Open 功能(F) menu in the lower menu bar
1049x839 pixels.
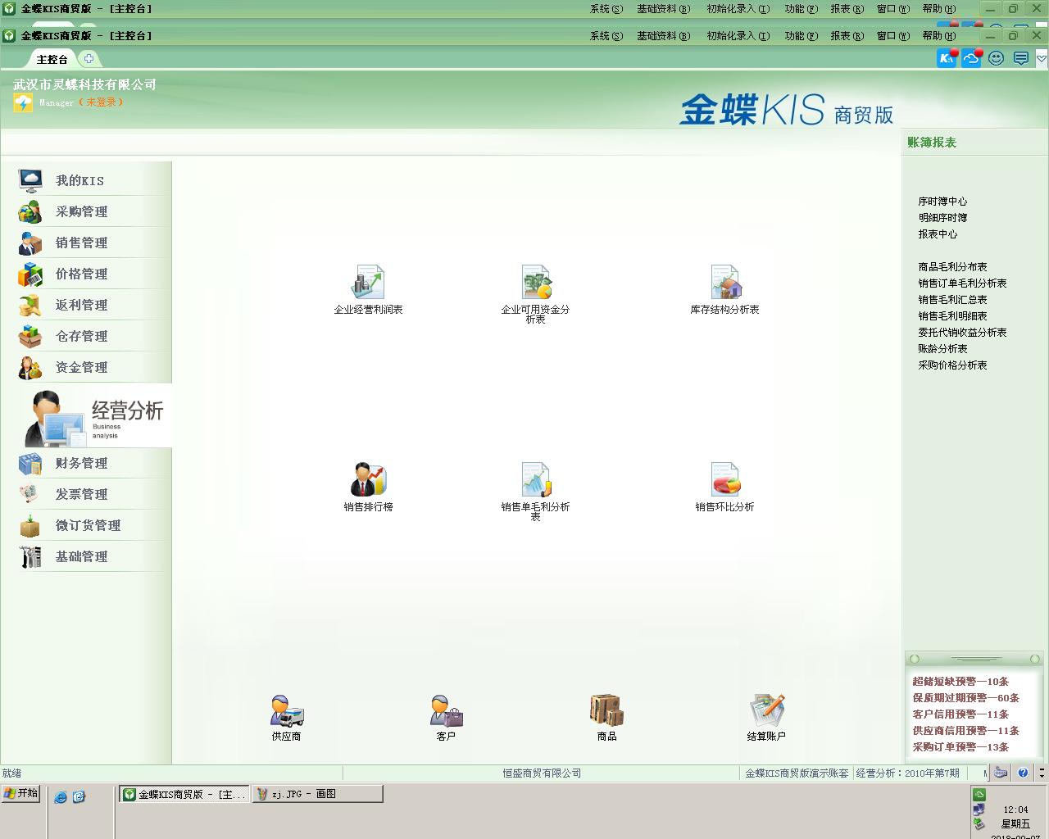click(801, 36)
